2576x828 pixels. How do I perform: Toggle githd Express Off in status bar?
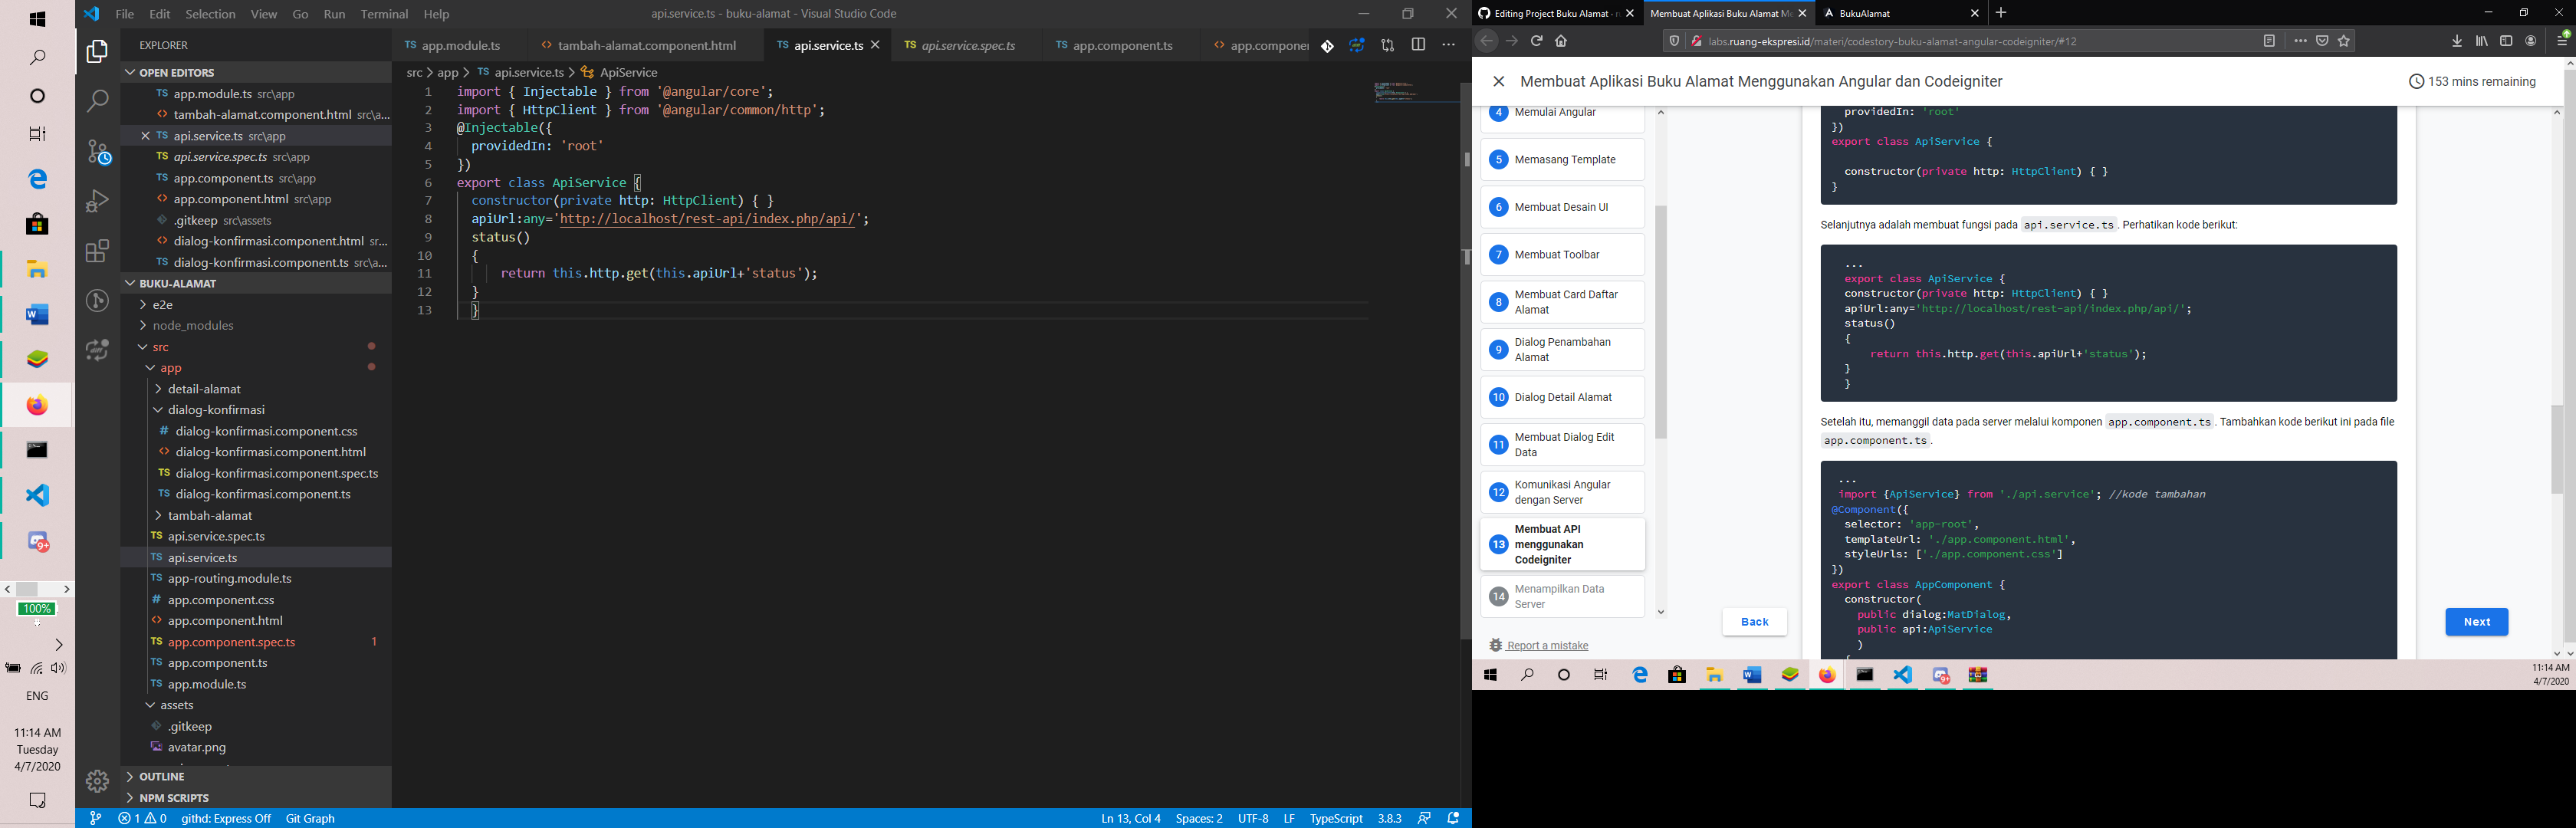coord(226,818)
